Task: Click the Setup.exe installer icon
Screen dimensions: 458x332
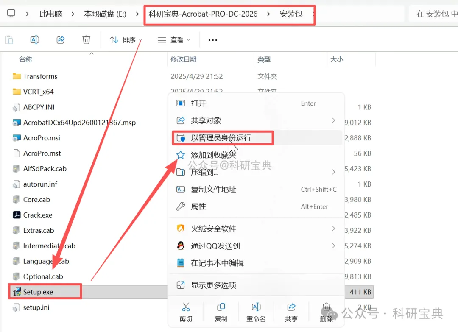Action: pos(17,292)
